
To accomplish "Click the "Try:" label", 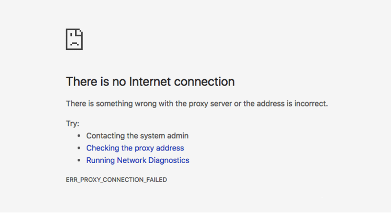I will tap(72, 124).
